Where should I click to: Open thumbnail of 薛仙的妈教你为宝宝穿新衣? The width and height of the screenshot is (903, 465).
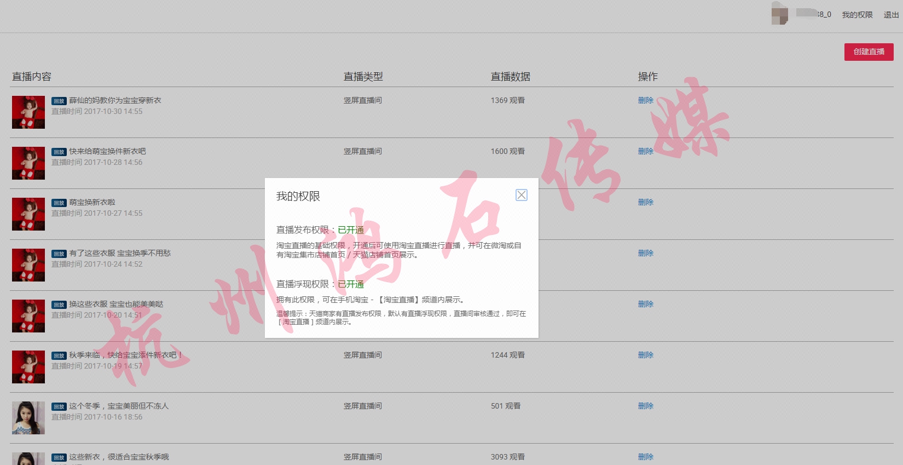point(28,112)
